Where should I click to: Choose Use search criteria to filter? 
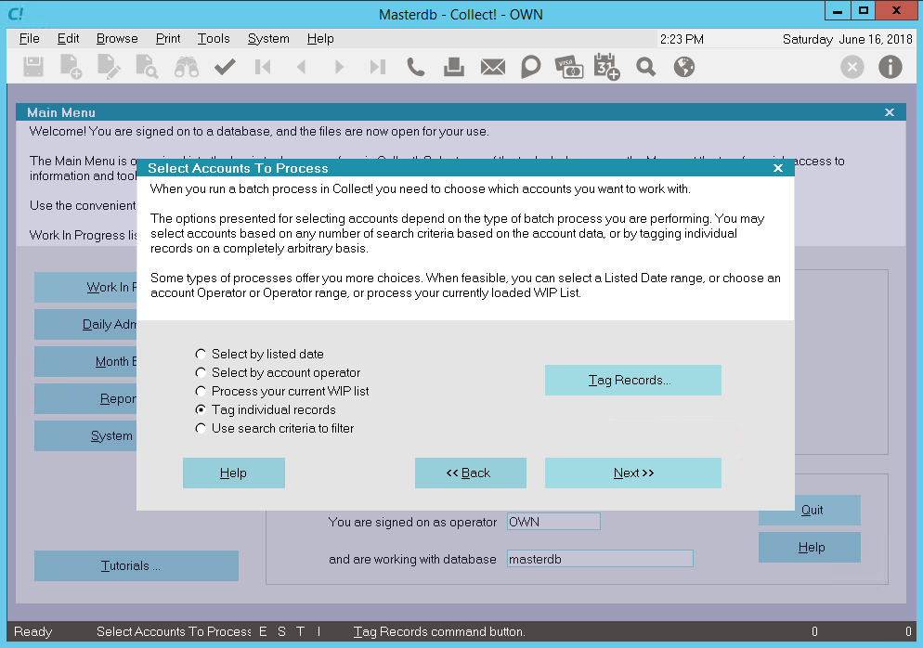[274, 428]
